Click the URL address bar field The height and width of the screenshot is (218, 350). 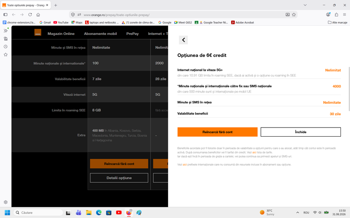click(x=183, y=15)
